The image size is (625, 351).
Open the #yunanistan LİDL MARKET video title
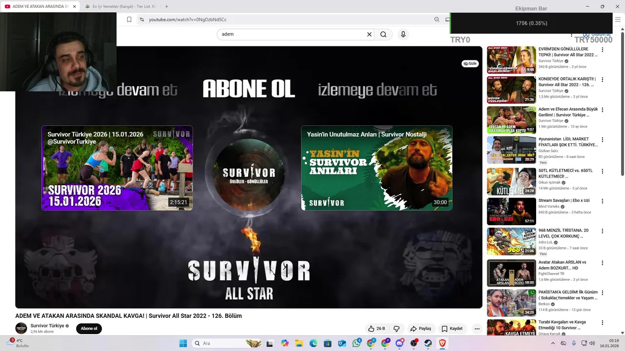click(x=568, y=142)
